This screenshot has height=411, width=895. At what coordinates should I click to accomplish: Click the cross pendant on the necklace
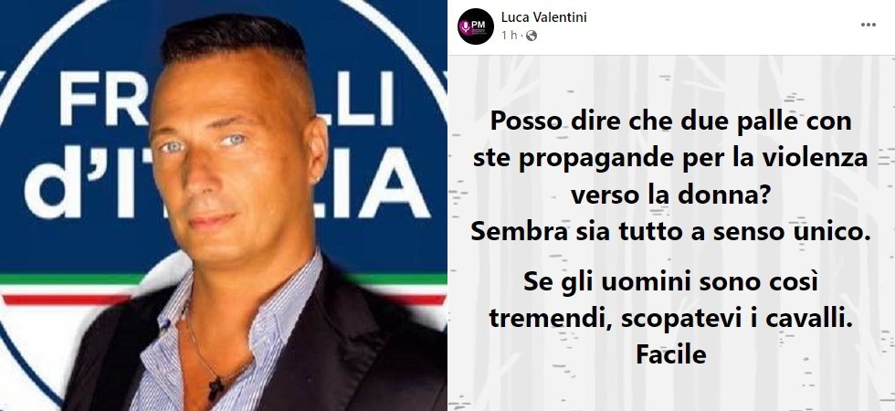tap(216, 388)
